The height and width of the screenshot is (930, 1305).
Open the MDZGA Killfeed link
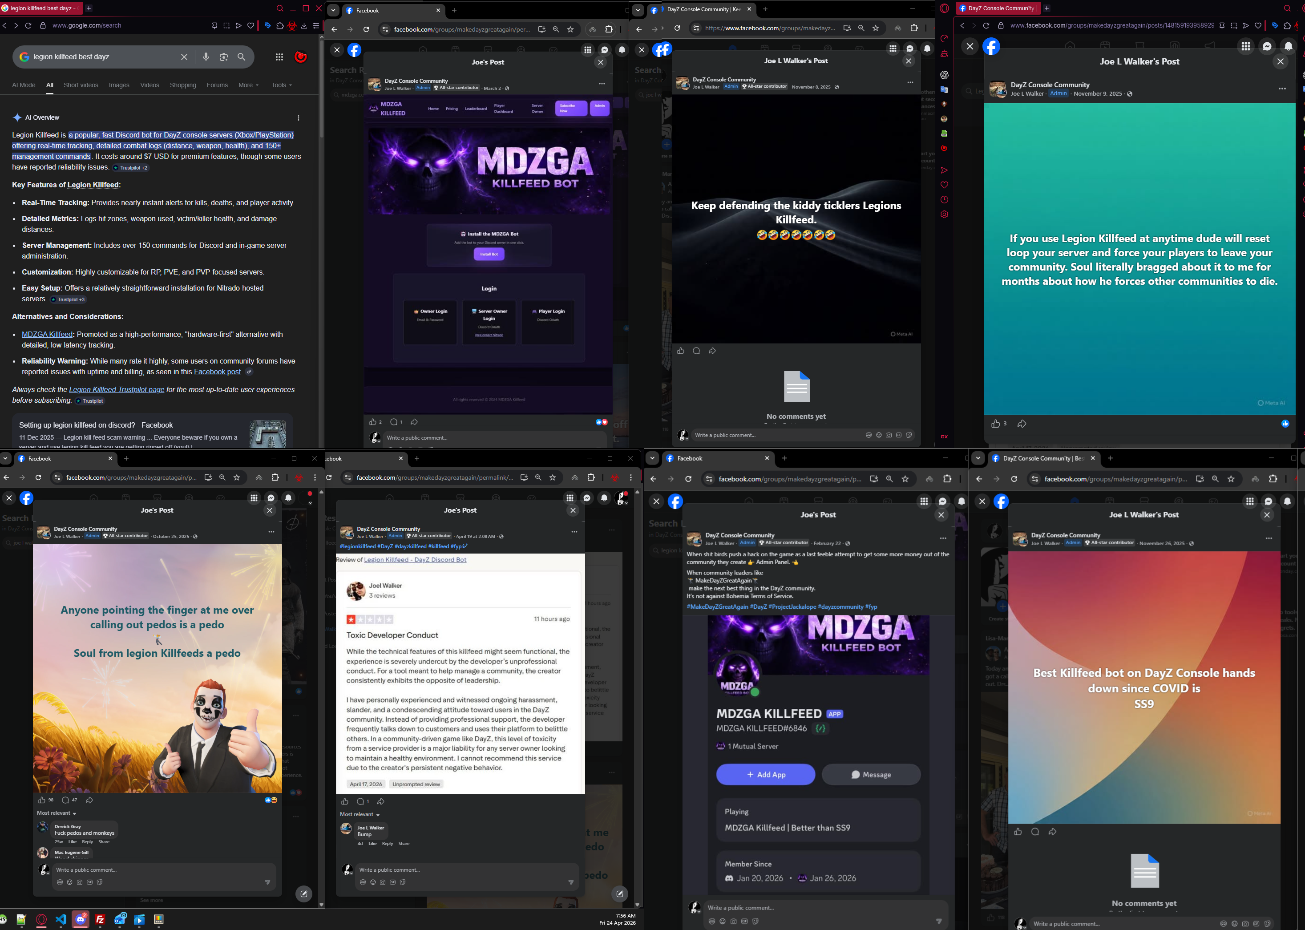pyautogui.click(x=47, y=335)
